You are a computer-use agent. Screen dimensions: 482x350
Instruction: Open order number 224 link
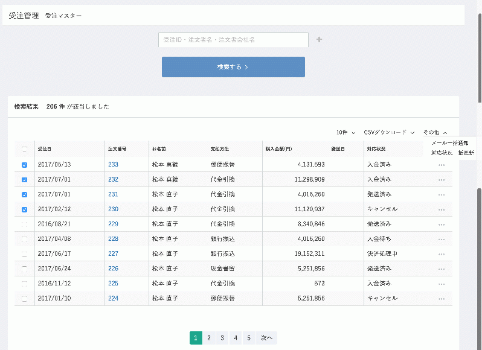coord(113,299)
